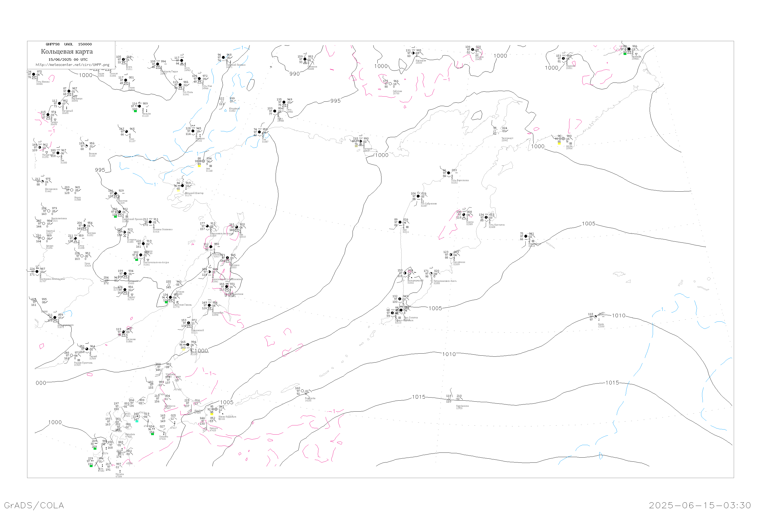Click the 990 isobar label

pyautogui.click(x=295, y=74)
